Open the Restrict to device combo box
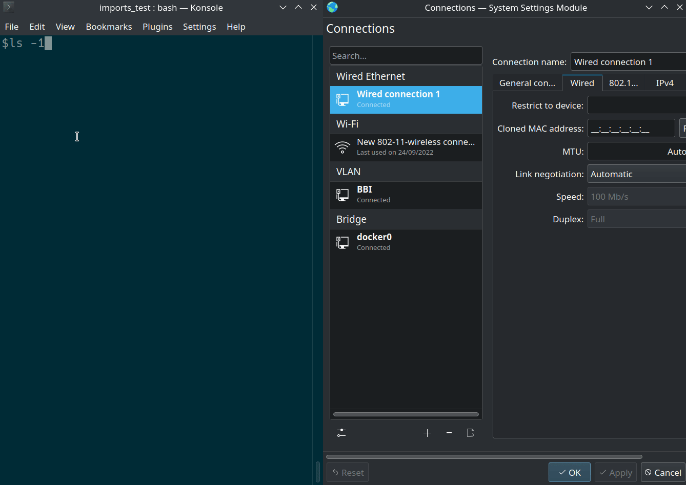 pos(636,106)
